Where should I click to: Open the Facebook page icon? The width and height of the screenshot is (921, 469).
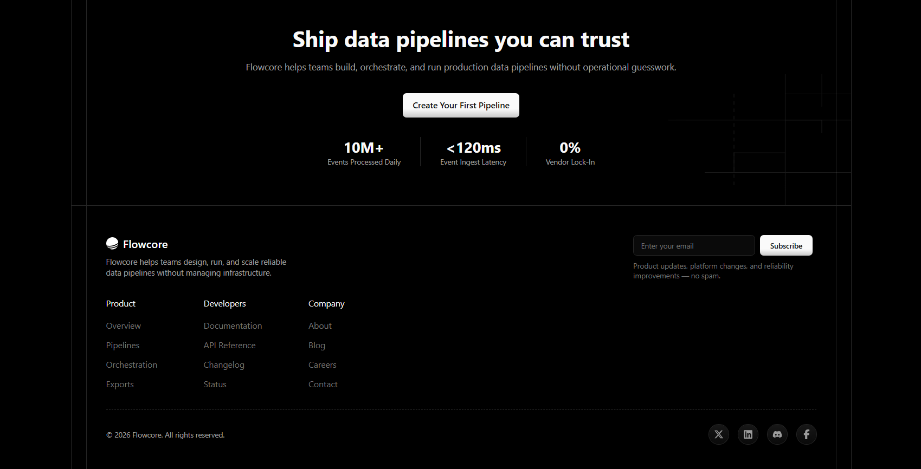(806, 434)
